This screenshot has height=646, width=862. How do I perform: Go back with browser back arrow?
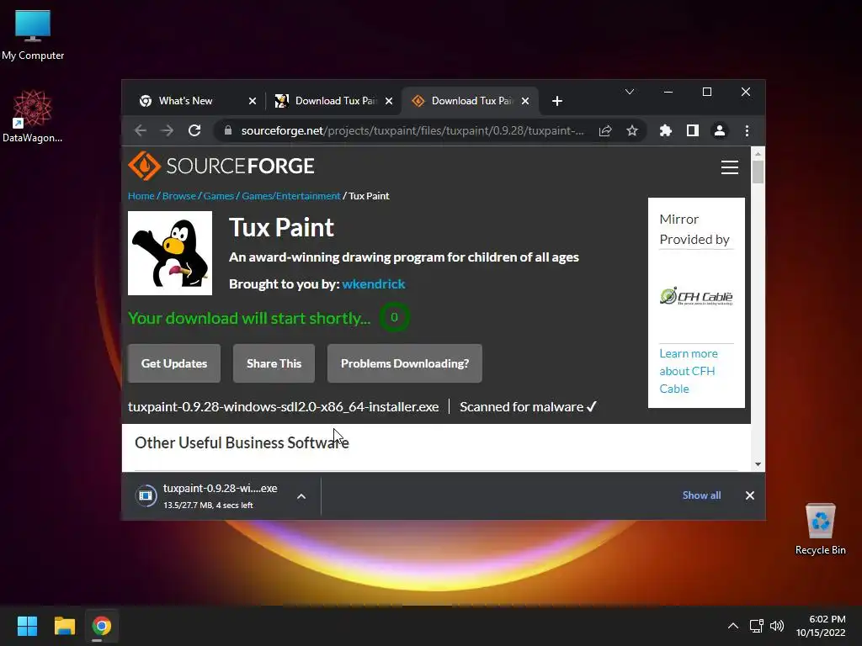(x=141, y=130)
